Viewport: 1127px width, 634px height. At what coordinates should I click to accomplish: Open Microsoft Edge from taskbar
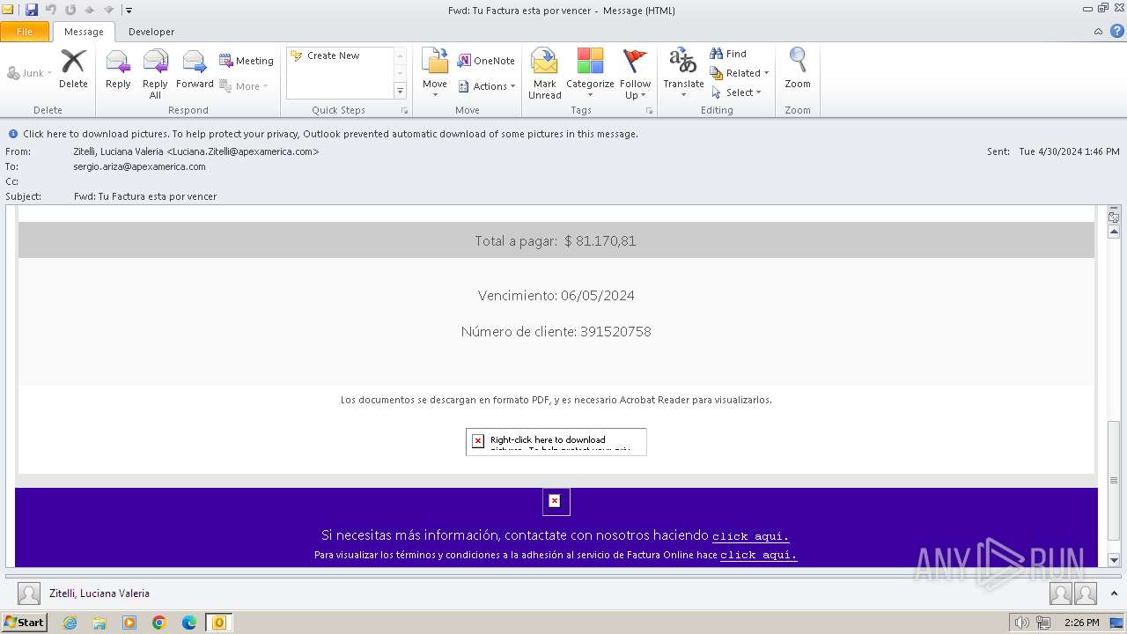(x=189, y=623)
